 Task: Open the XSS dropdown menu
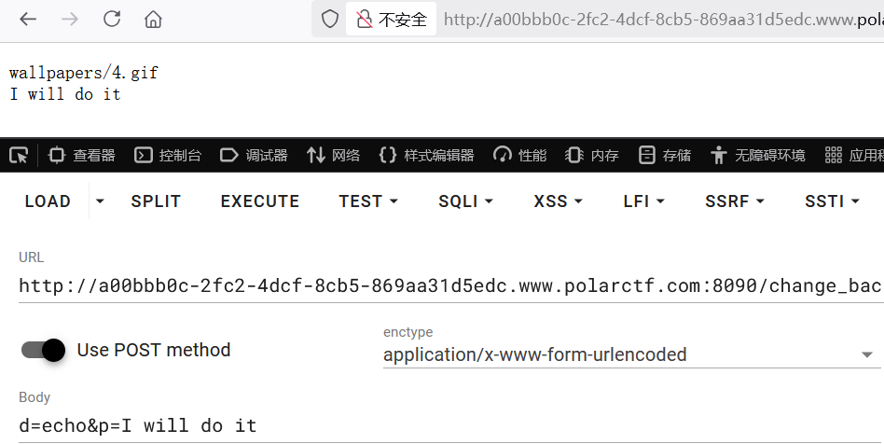point(558,201)
